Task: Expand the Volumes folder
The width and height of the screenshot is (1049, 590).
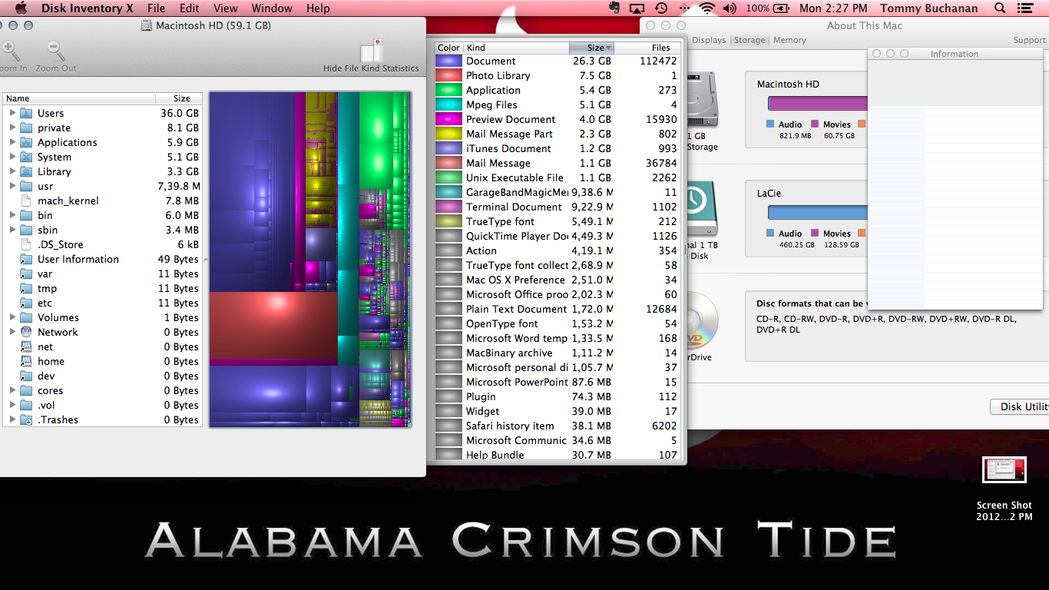Action: [x=12, y=317]
